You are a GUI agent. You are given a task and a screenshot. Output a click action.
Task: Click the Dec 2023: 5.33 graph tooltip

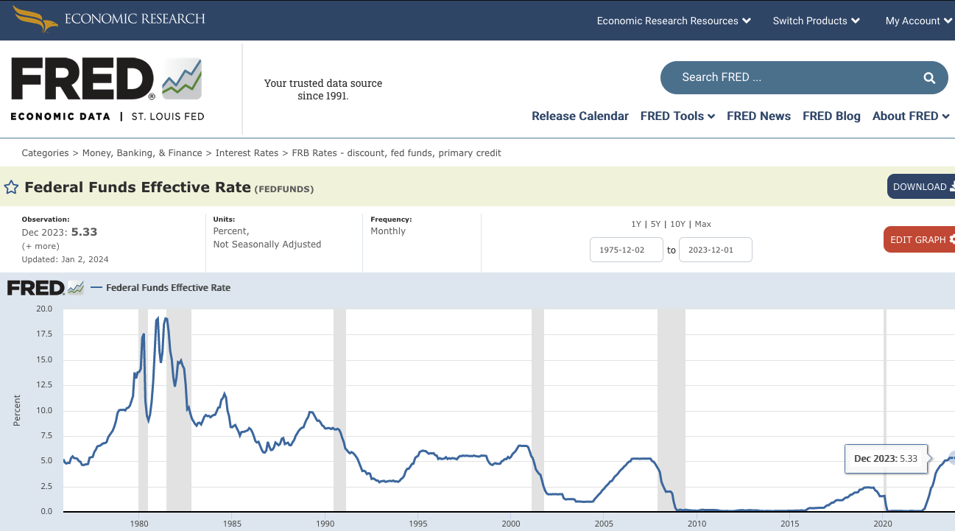tap(886, 458)
